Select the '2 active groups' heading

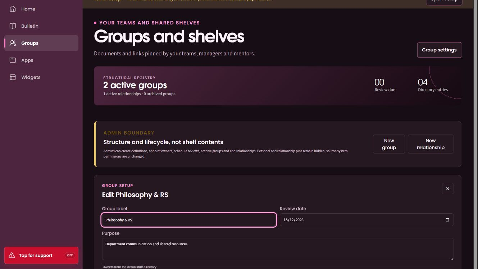(135, 85)
